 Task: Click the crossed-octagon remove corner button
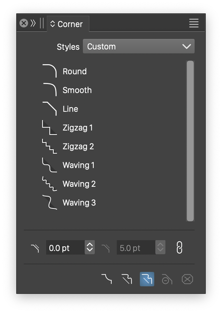(187, 279)
